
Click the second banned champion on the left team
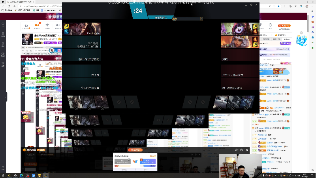[88, 102]
